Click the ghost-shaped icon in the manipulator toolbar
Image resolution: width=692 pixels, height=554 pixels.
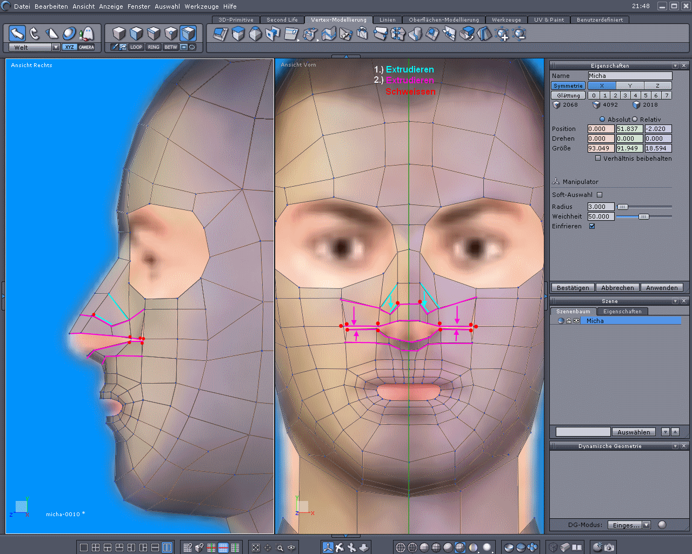86,34
